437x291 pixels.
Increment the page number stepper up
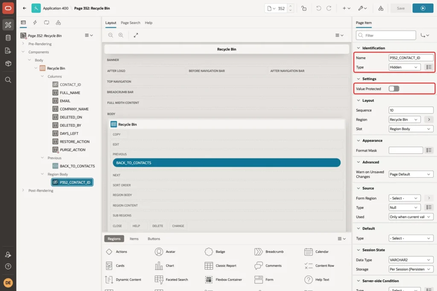pyautogui.click(x=290, y=6)
